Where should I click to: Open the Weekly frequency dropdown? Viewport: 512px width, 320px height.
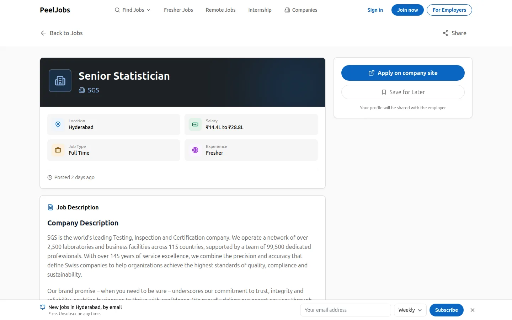pos(410,310)
